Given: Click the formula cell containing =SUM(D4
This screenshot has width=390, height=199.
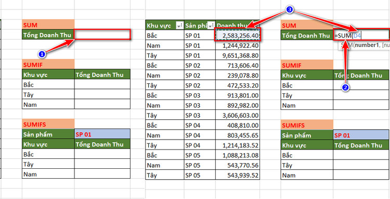Looking at the screenshot, I should 361,35.
